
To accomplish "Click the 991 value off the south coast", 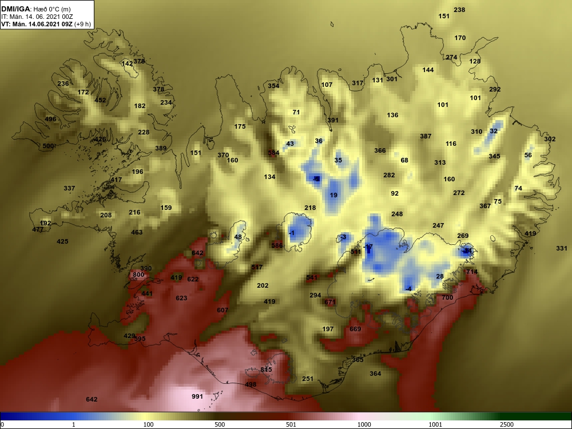I will click(x=197, y=396).
